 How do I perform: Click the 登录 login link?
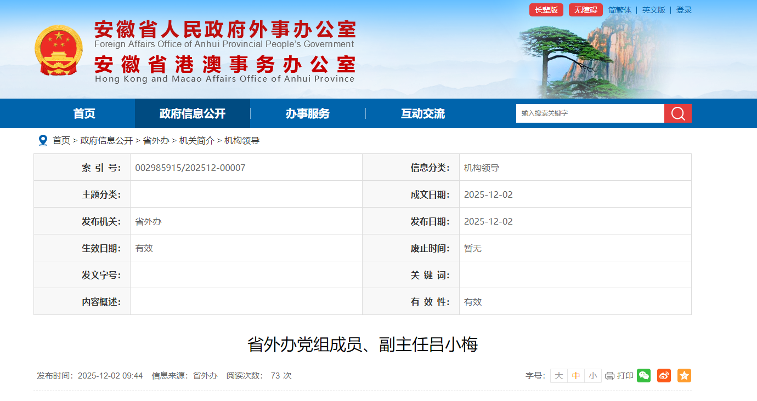pyautogui.click(x=683, y=10)
